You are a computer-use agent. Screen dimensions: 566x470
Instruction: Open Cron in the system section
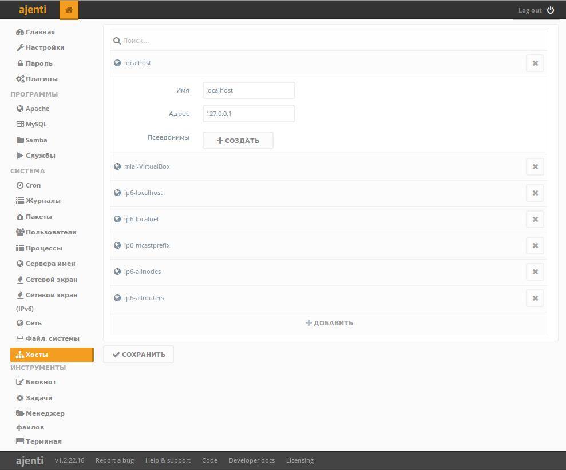pyautogui.click(x=33, y=185)
